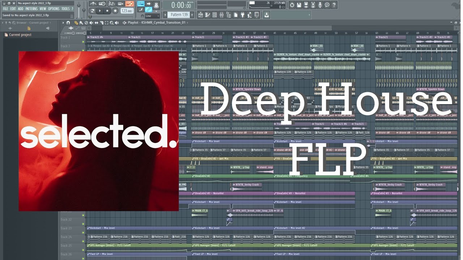The width and height of the screenshot is (463, 260).
Task: Click the Browser search magnifier icon
Action: click(14, 23)
